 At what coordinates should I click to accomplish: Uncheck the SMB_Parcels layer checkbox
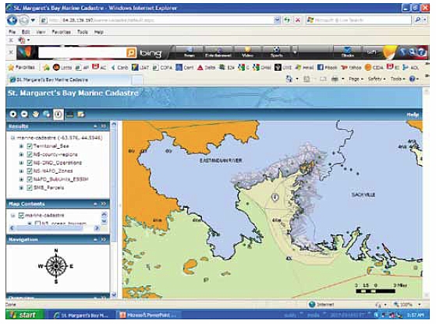coord(30,188)
